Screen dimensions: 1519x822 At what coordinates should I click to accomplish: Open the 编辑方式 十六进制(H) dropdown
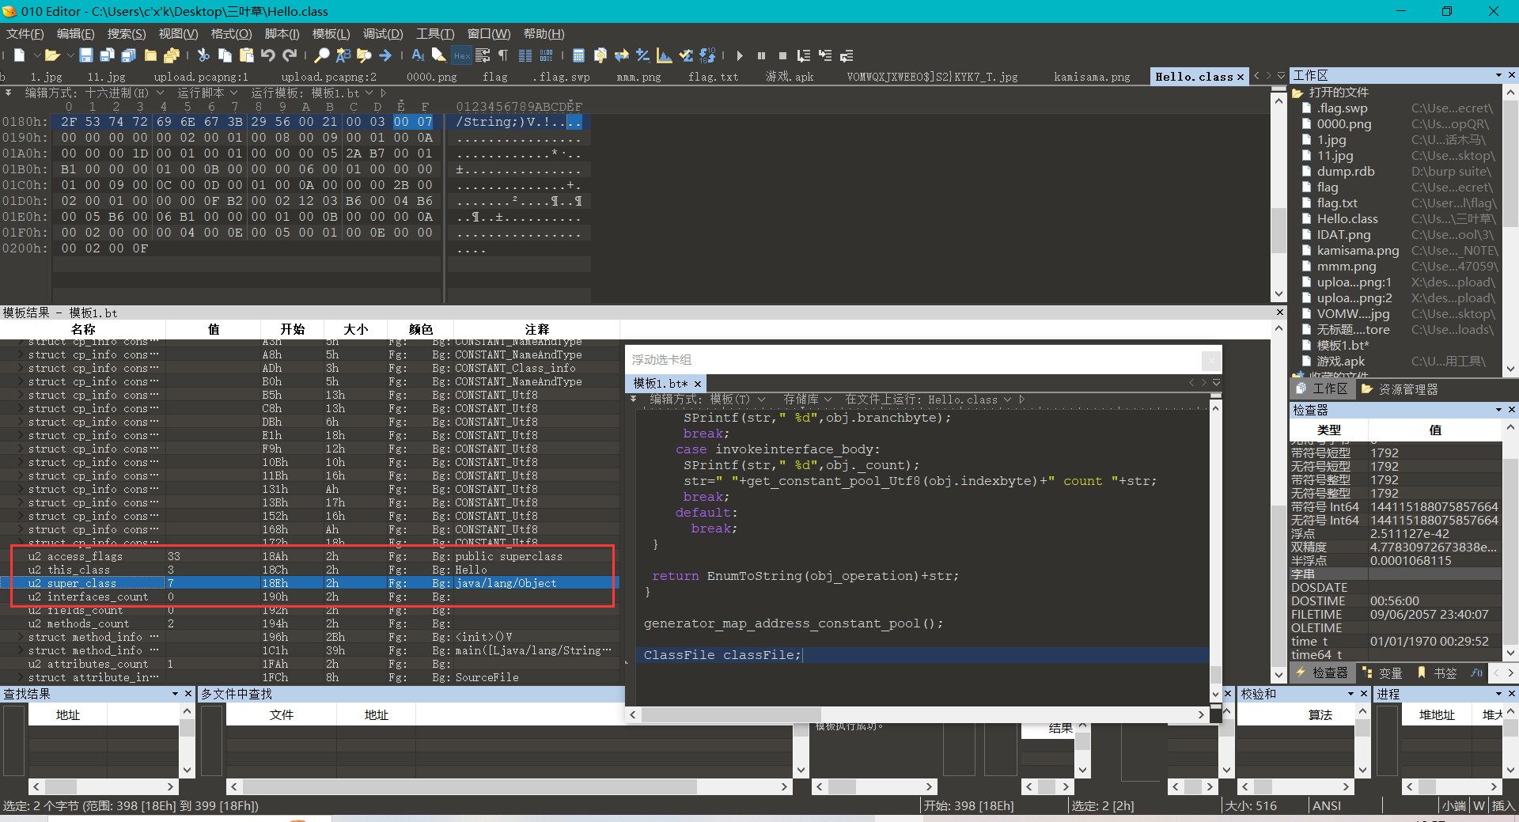click(95, 93)
